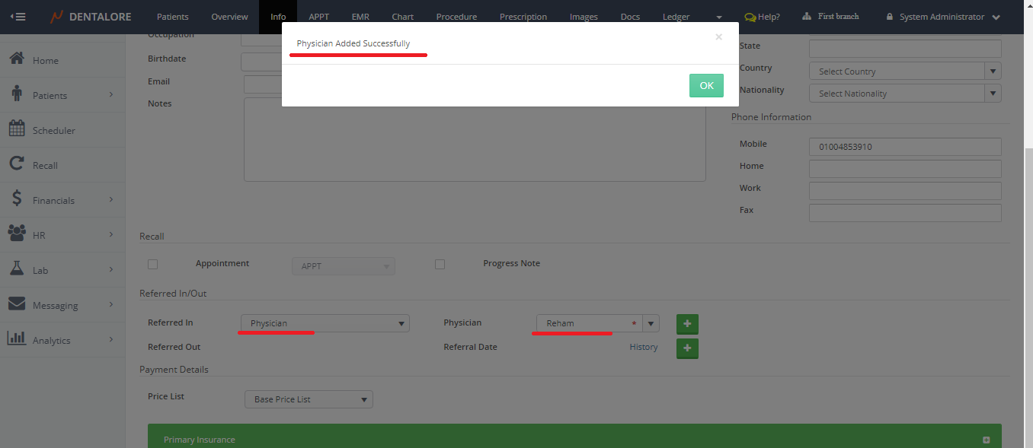Open the referral History link

click(x=643, y=347)
